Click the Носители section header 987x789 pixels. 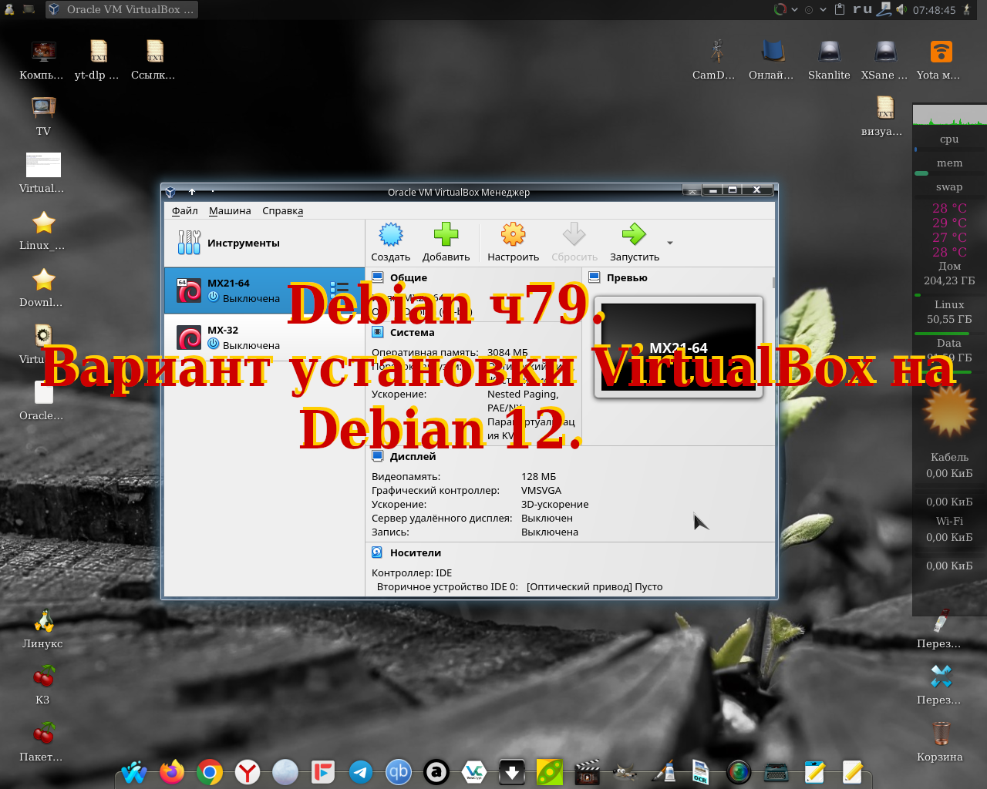pos(416,552)
